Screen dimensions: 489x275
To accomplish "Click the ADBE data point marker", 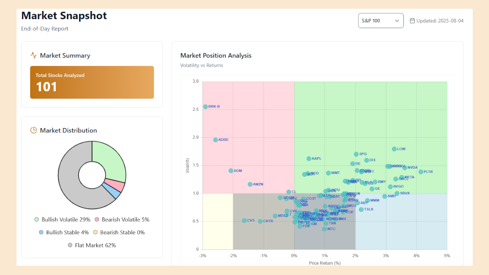I will pos(216,140).
